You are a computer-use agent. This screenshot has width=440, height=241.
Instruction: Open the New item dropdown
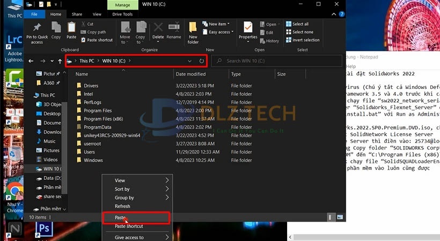216,24
